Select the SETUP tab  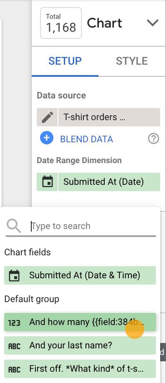[x=65, y=61]
